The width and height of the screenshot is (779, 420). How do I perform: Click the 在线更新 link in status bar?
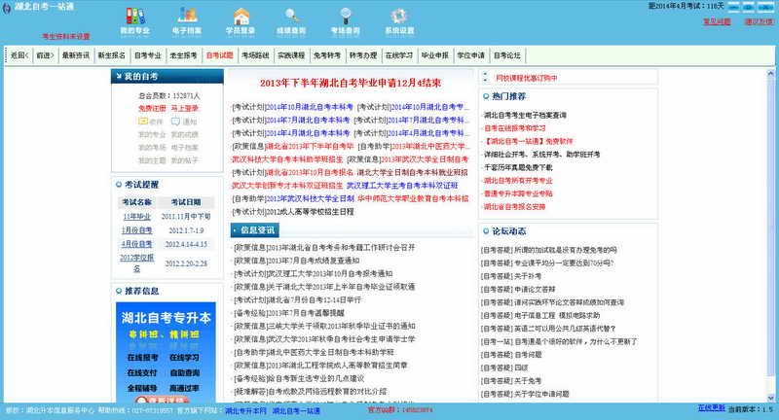712,408
